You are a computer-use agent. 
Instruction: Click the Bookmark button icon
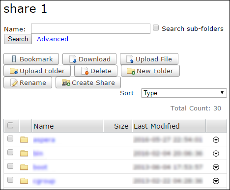14,59
